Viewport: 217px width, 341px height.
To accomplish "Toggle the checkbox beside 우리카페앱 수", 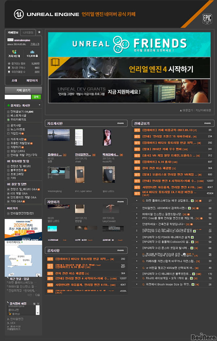I will pyautogui.click(x=9, y=72).
